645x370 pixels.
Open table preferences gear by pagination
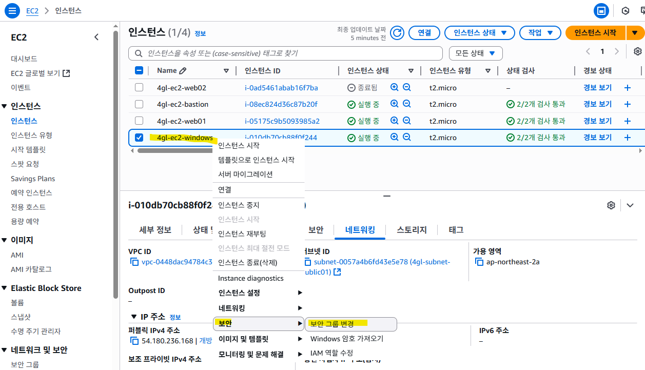(638, 51)
